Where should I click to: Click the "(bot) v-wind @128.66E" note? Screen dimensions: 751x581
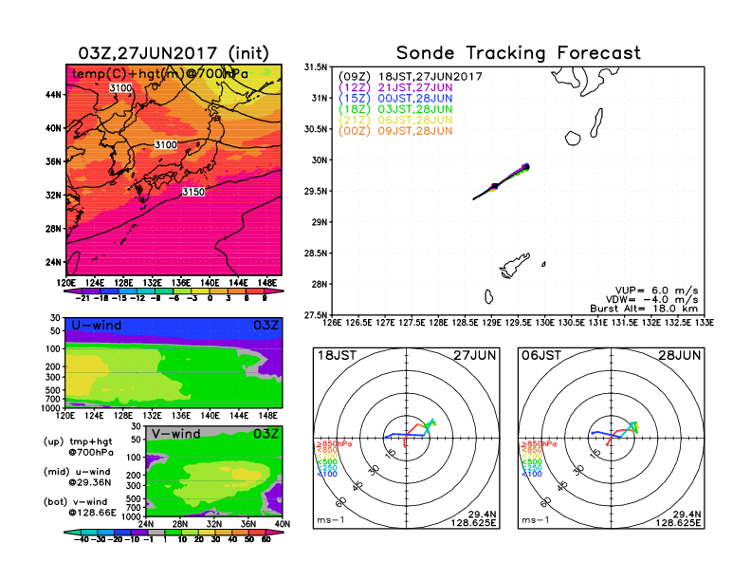(x=80, y=507)
